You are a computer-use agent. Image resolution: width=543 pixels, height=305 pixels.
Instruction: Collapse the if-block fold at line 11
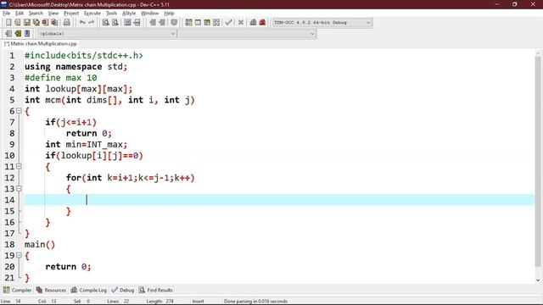coord(19,166)
